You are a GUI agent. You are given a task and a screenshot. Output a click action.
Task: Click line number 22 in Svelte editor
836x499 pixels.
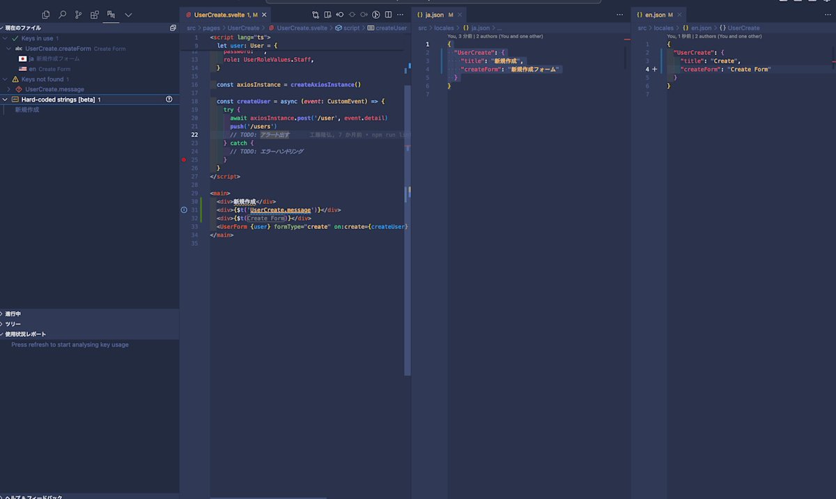(195, 135)
